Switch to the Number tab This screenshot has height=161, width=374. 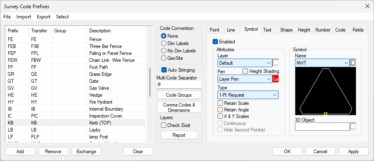(323, 30)
